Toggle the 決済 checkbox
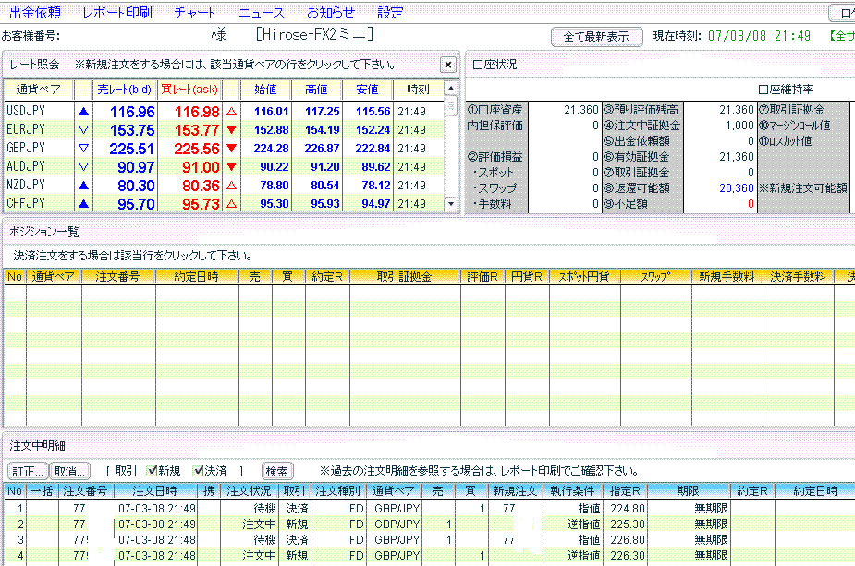 tap(199, 471)
